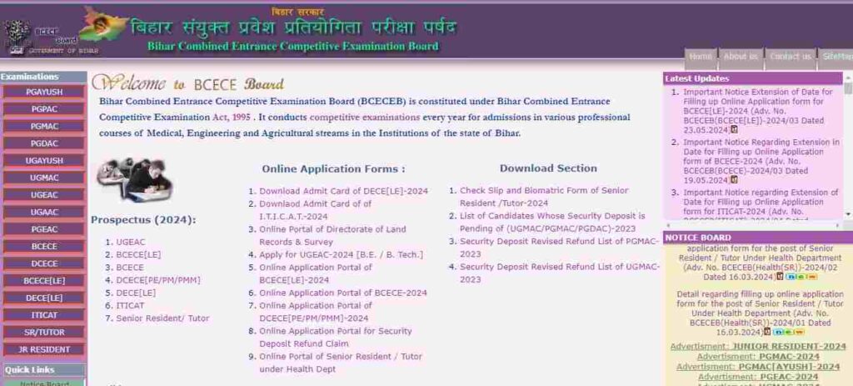
Task: Select PGEAC examination button
Action: click(44, 229)
